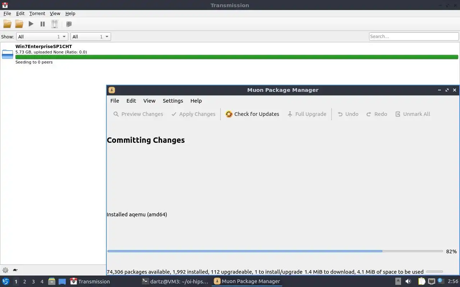Screen dimensions: 460x287
Task: Click the 82% progress label
Action: point(451,251)
